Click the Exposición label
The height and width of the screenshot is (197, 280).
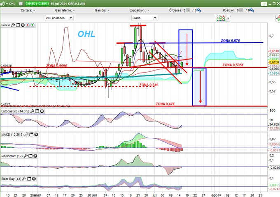[138, 10]
